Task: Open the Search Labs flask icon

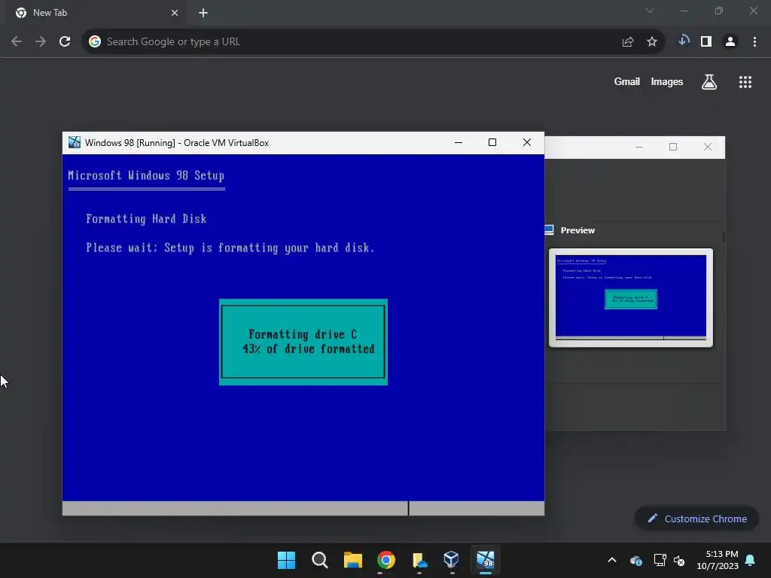Action: pos(709,81)
